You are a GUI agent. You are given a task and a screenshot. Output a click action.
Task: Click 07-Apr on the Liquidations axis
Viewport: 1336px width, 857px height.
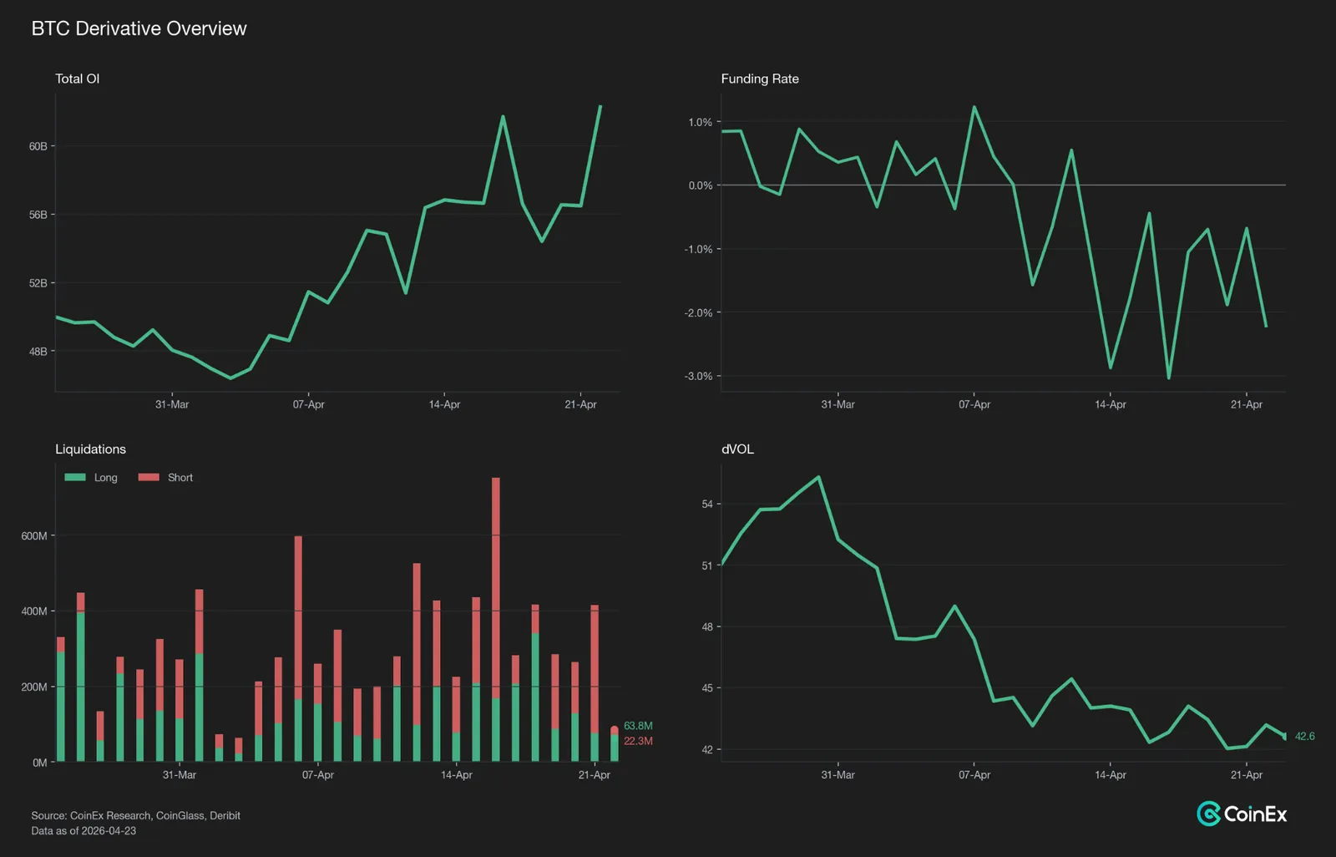[317, 775]
